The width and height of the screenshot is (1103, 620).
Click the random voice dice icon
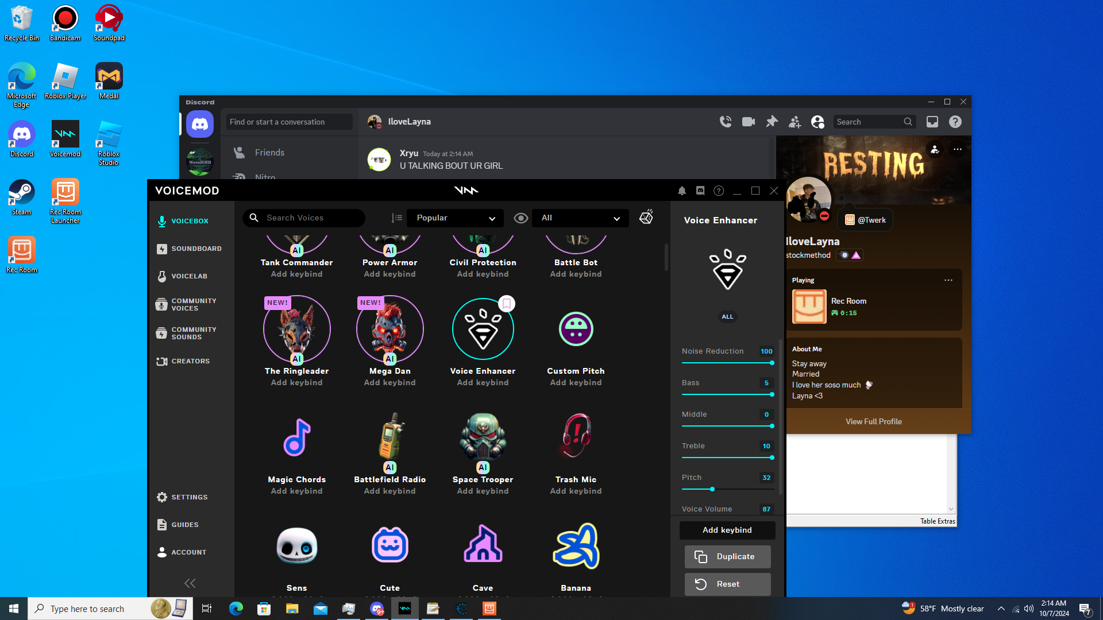tap(646, 217)
